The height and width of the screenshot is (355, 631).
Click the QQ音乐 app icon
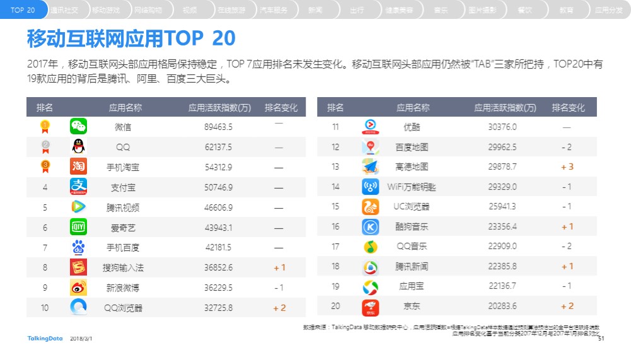370,247
